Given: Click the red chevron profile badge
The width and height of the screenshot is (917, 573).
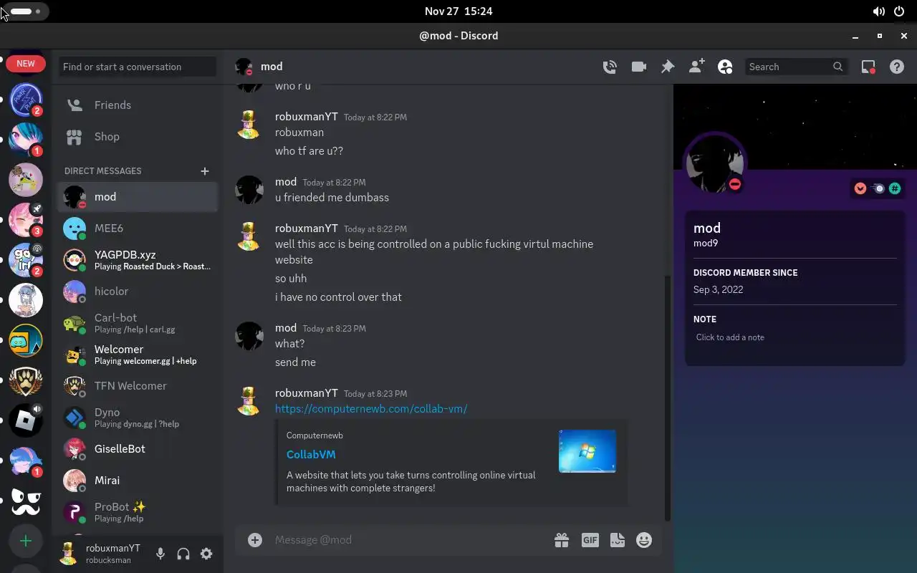Looking at the screenshot, I should click(860, 188).
